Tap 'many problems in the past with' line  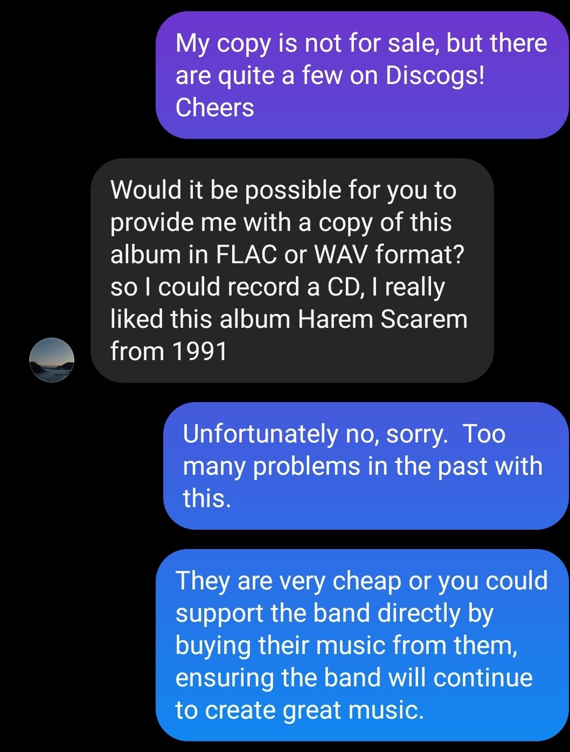coord(362,466)
